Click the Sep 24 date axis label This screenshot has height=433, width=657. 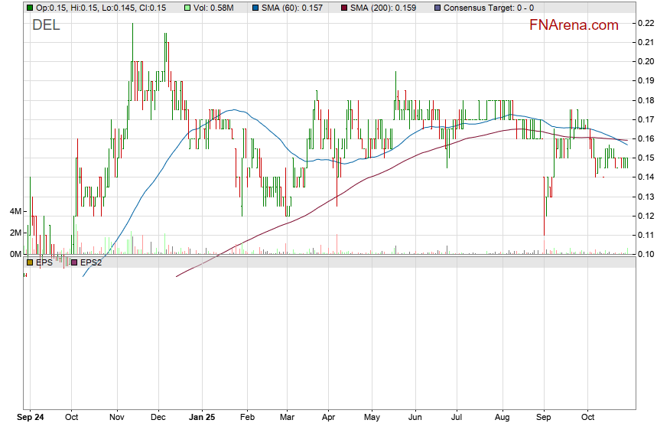point(30,418)
